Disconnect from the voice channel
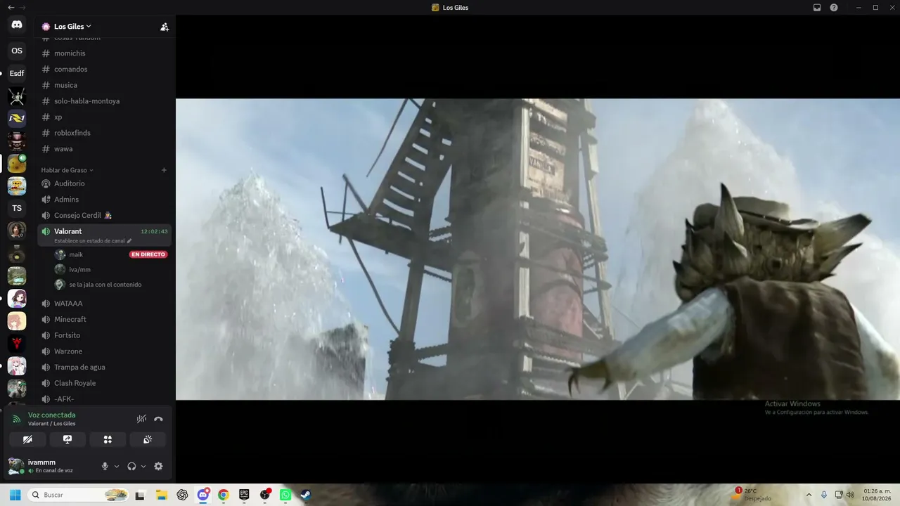The width and height of the screenshot is (900, 506). [x=158, y=419]
